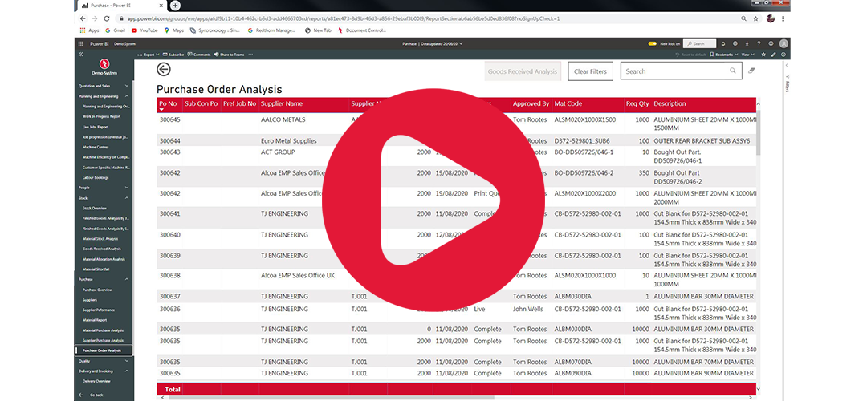Viewport: 867px width, 401px height.
Task: Click the magnifier icon in the report search box
Action: [733, 71]
